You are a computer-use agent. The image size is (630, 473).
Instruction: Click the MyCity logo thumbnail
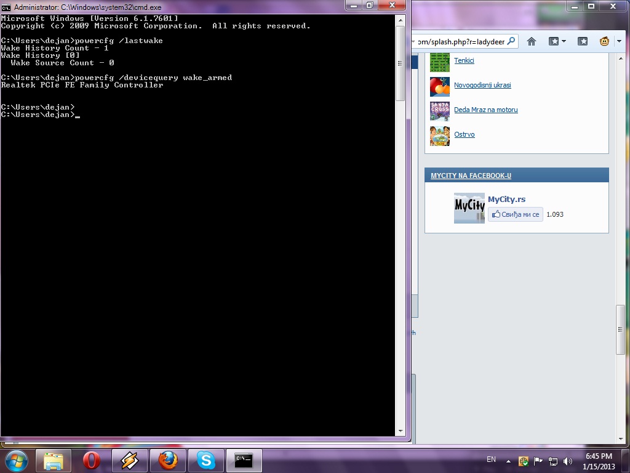tap(469, 208)
